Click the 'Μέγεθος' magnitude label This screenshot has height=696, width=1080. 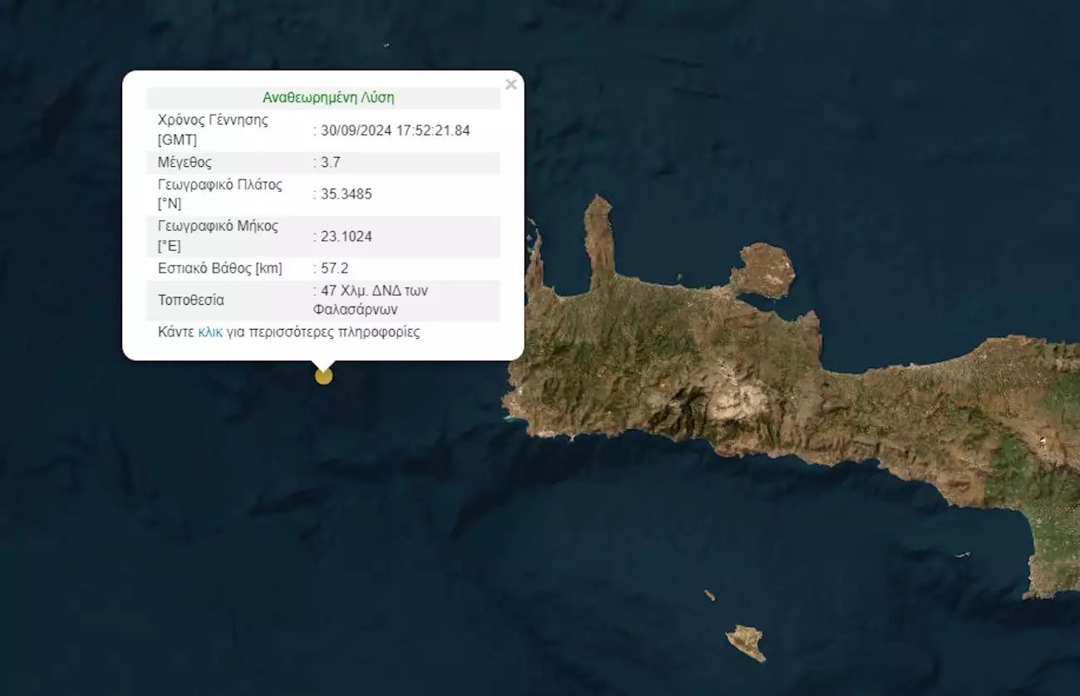(x=184, y=162)
